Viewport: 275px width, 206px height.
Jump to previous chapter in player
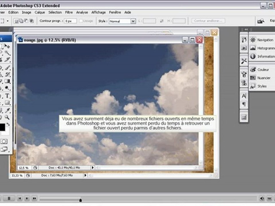(20, 198)
